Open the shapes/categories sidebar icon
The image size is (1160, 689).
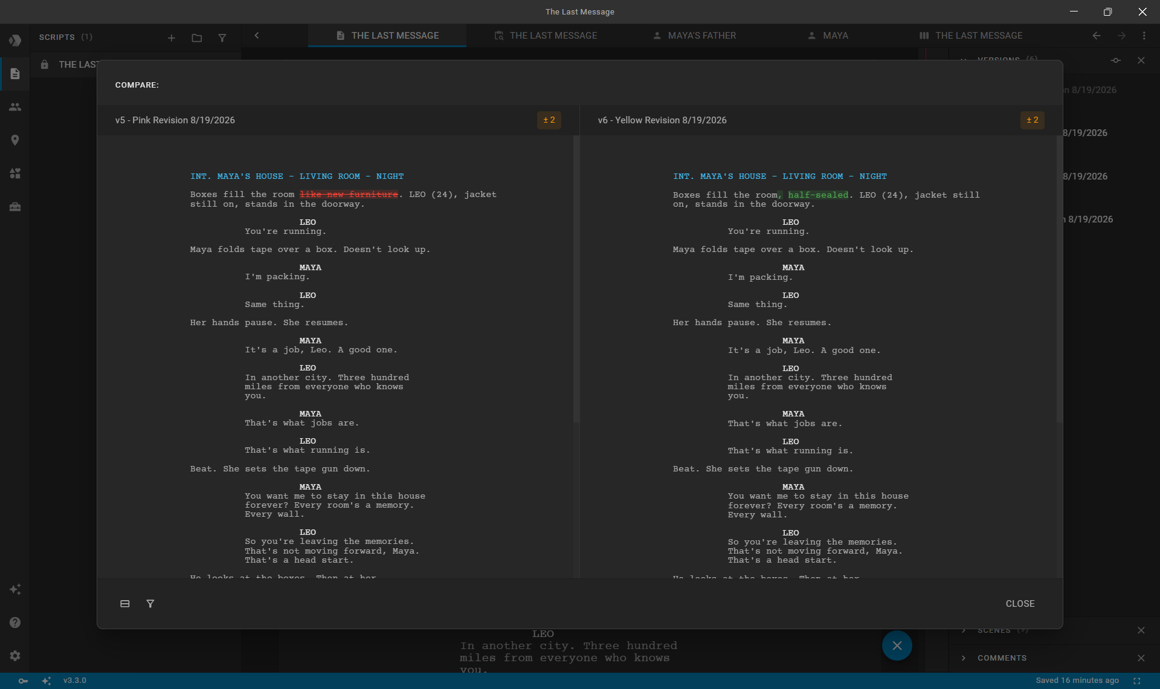tap(15, 173)
